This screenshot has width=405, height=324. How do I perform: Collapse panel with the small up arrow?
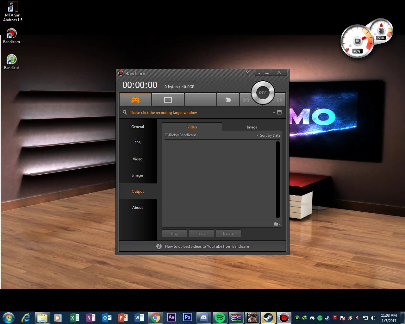274,112
